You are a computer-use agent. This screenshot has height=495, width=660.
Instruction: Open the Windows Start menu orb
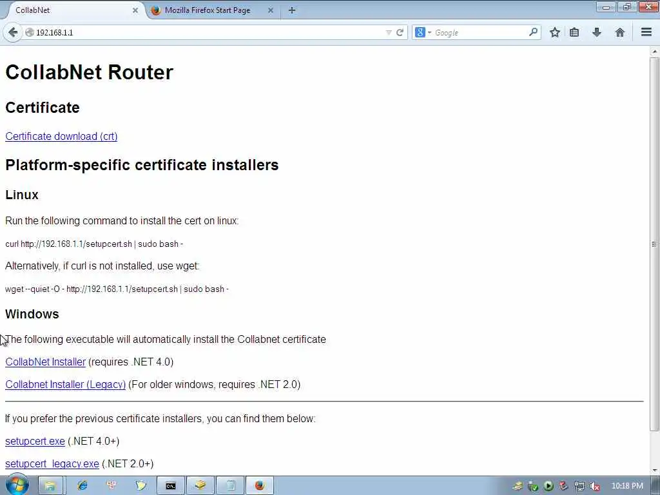17,485
